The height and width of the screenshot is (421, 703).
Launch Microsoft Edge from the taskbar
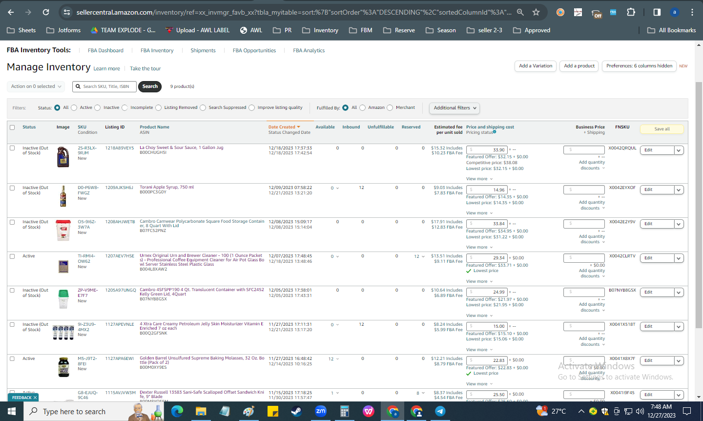tap(177, 411)
